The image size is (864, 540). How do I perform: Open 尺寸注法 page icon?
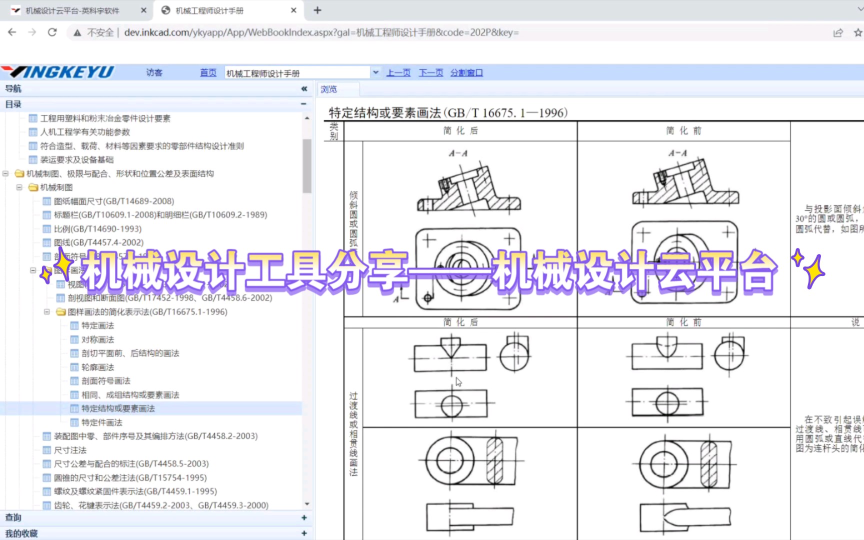pyautogui.click(x=47, y=450)
